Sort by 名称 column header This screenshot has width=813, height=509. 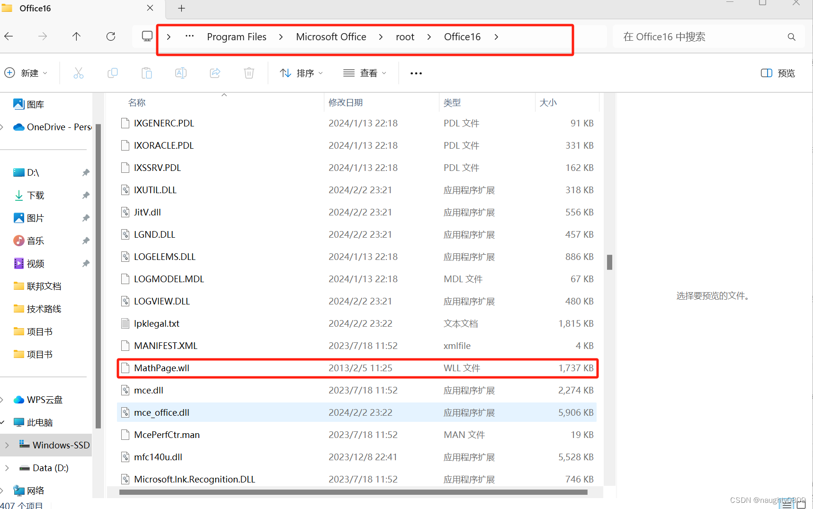click(137, 102)
